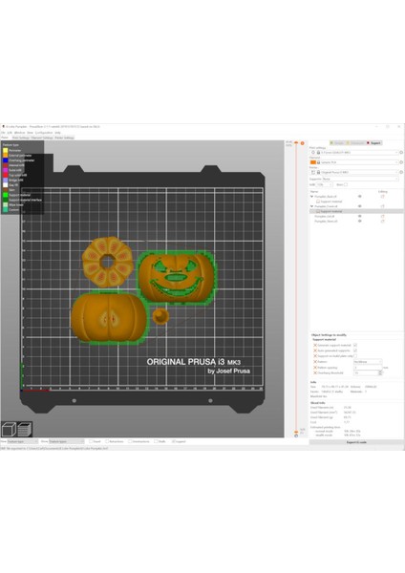
Task: Open the filament preset edit cog icon
Action: pyautogui.click(x=401, y=162)
